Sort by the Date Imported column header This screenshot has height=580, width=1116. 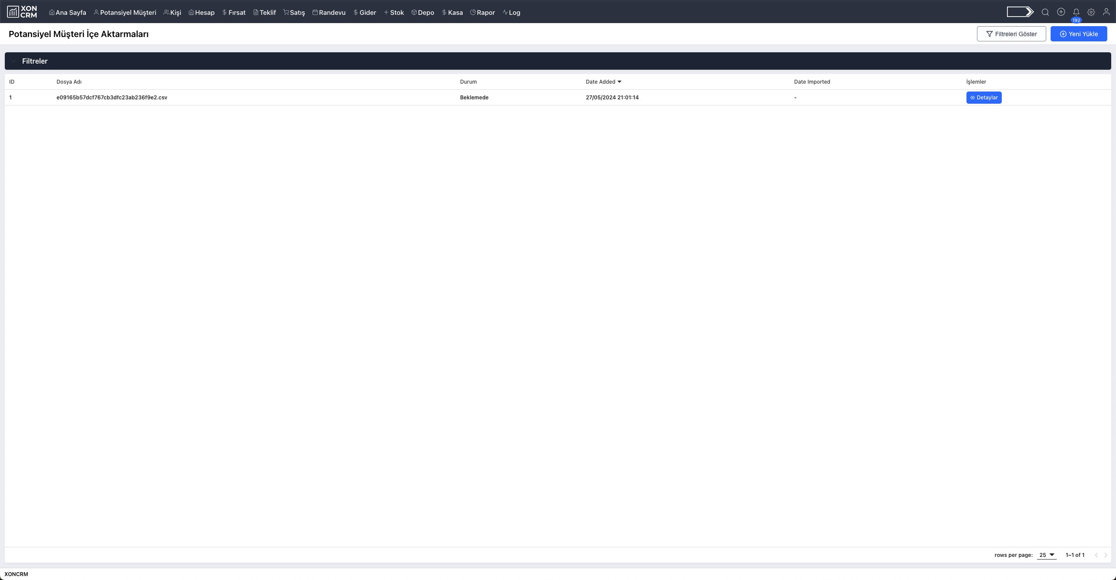812,82
